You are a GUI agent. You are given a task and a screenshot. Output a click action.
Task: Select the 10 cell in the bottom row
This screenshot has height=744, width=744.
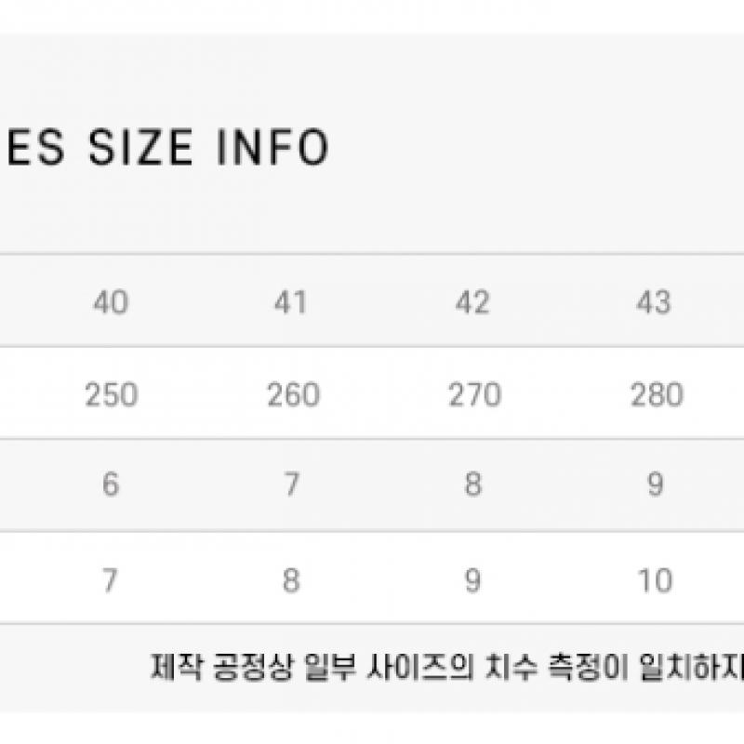[x=656, y=580]
